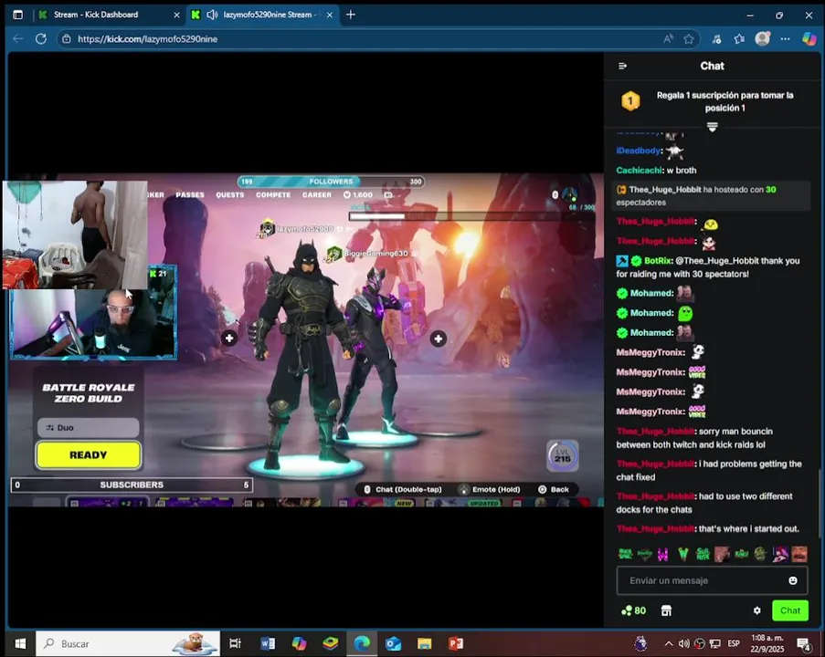Expand the gift leaderboard with the down chevron
Image resolution: width=825 pixels, height=657 pixels.
pyautogui.click(x=712, y=127)
